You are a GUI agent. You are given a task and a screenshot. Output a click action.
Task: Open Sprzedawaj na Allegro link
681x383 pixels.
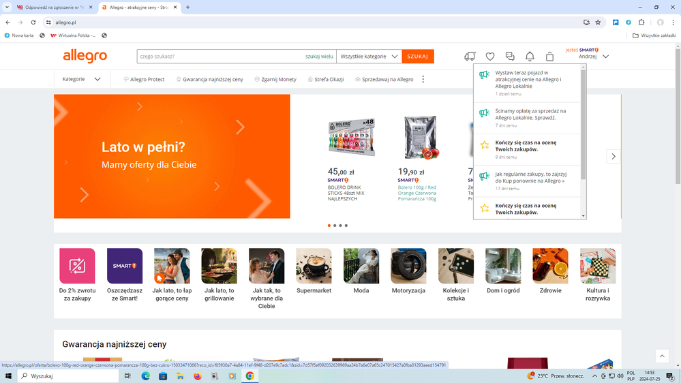click(384, 79)
